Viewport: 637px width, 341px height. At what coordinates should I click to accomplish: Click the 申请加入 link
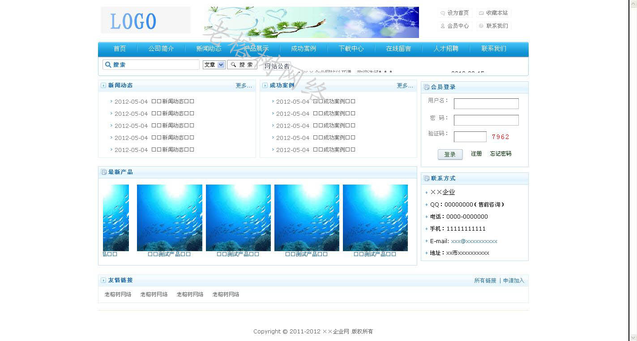(513, 281)
